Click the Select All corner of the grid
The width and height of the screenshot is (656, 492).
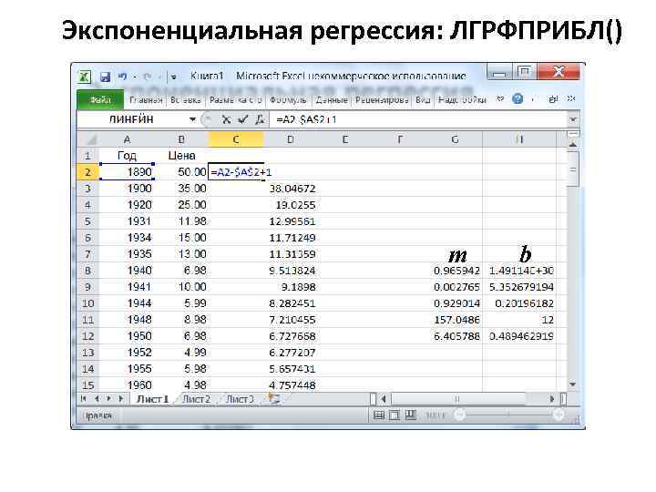tap(87, 139)
